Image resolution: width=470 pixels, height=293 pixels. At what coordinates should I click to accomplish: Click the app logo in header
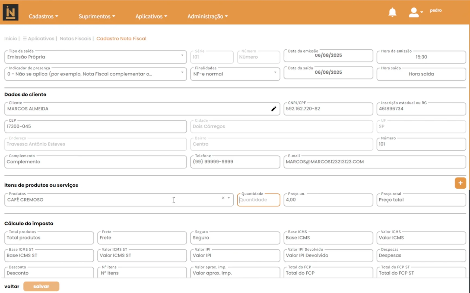point(11,12)
